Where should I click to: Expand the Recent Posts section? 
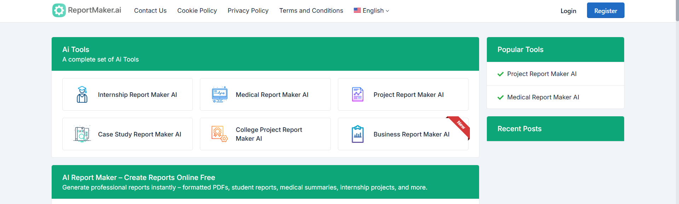(519, 129)
